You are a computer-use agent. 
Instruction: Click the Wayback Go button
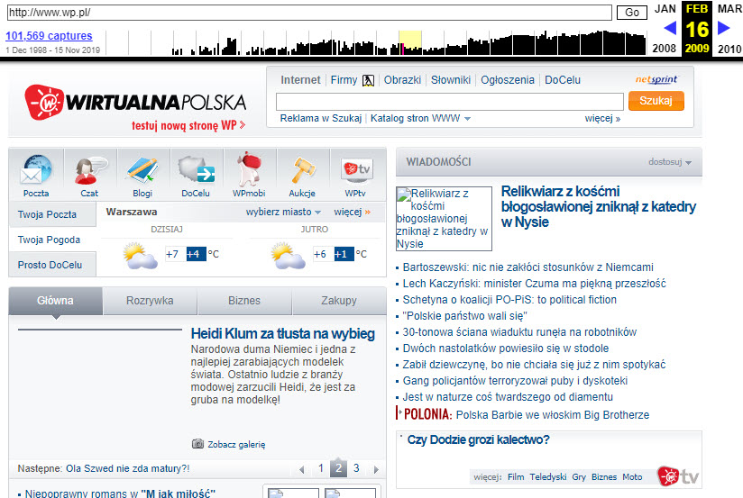click(x=632, y=13)
